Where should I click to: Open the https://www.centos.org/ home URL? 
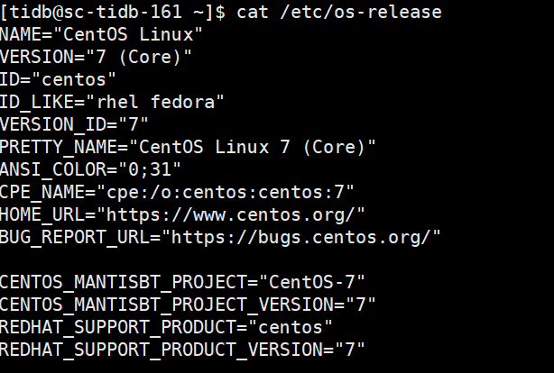(x=235, y=214)
